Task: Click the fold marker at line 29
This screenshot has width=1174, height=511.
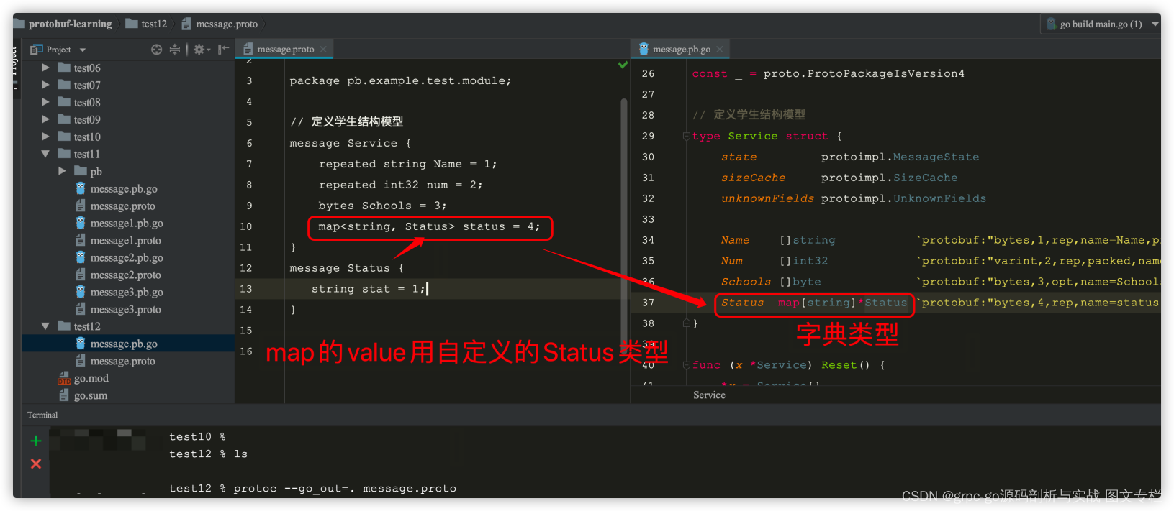Action: point(686,136)
